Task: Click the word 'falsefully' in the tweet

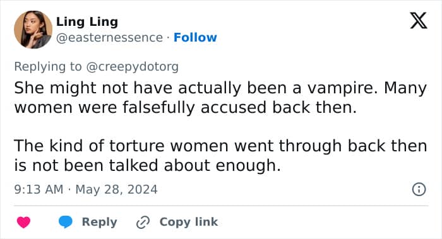Action: tap(158, 108)
